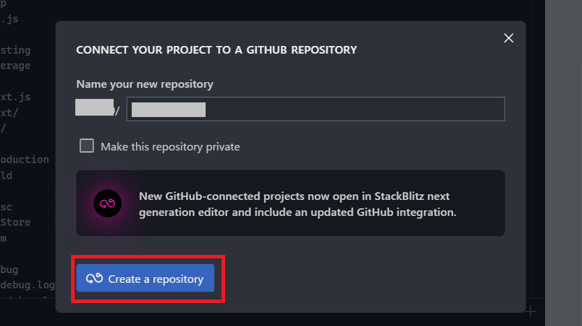Viewport: 582px width, 326px height.
Task: Click the Create a repository button
Action: [145, 278]
